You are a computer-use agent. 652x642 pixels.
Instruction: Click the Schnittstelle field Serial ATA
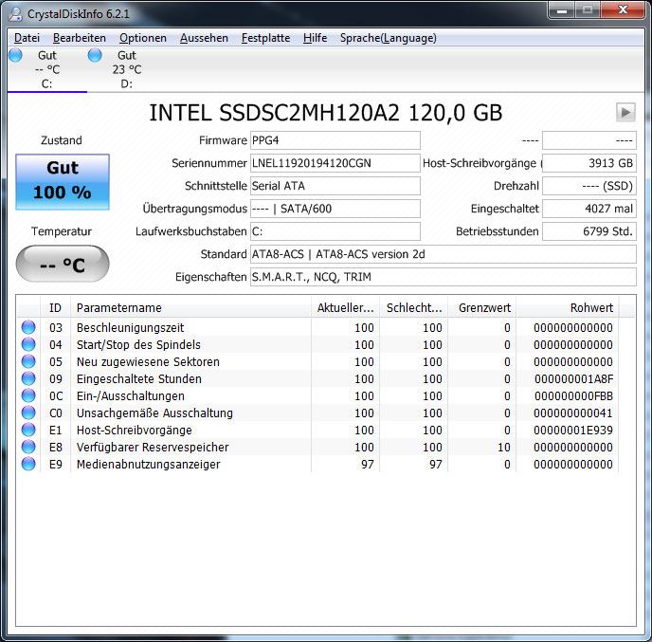point(335,186)
